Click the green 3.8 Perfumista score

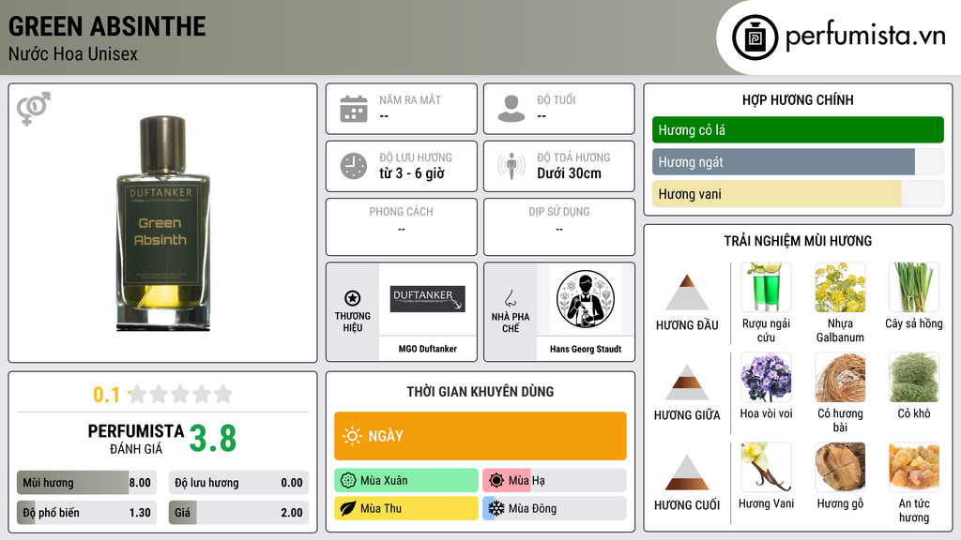coord(213,439)
